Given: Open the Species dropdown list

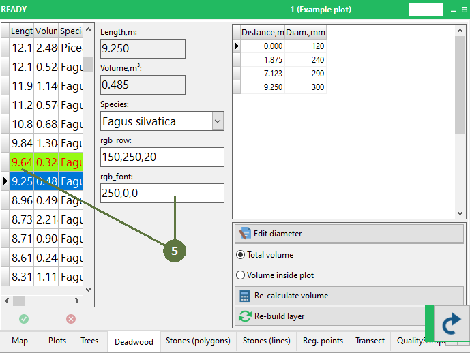Looking at the screenshot, I should [218, 121].
